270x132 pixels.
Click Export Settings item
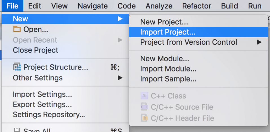(42, 105)
